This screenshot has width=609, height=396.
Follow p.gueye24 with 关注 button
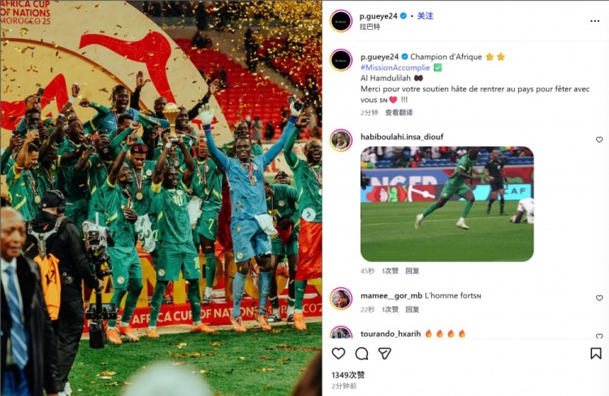click(x=425, y=16)
